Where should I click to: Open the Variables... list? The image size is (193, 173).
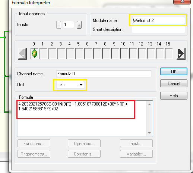tap(136, 154)
